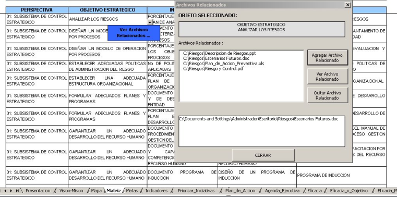Click the OBJETIVO ESTRATEGICO column header
Viewport: 397px width, 197px height.
coord(107,10)
